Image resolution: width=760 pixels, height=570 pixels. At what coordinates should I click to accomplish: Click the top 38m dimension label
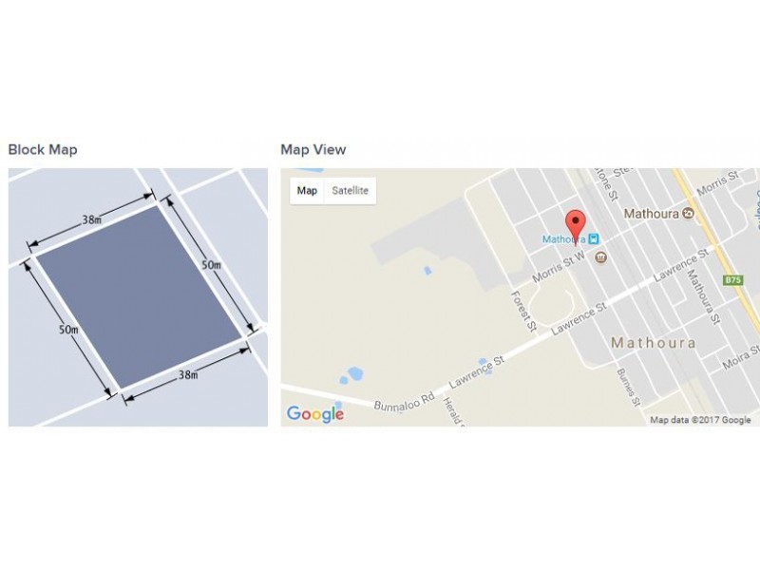[x=91, y=220]
